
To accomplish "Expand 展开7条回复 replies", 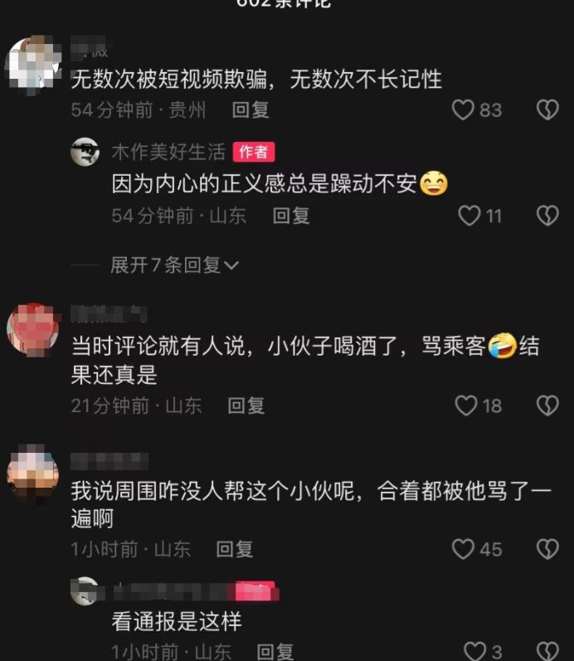I will pyautogui.click(x=174, y=265).
